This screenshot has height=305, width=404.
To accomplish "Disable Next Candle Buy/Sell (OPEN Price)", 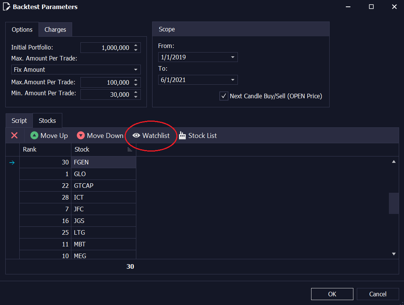I will 224,96.
